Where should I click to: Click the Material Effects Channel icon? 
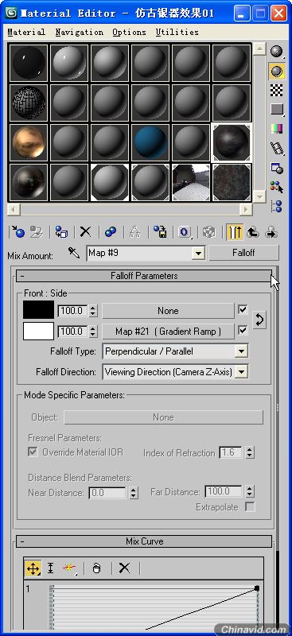point(185,231)
